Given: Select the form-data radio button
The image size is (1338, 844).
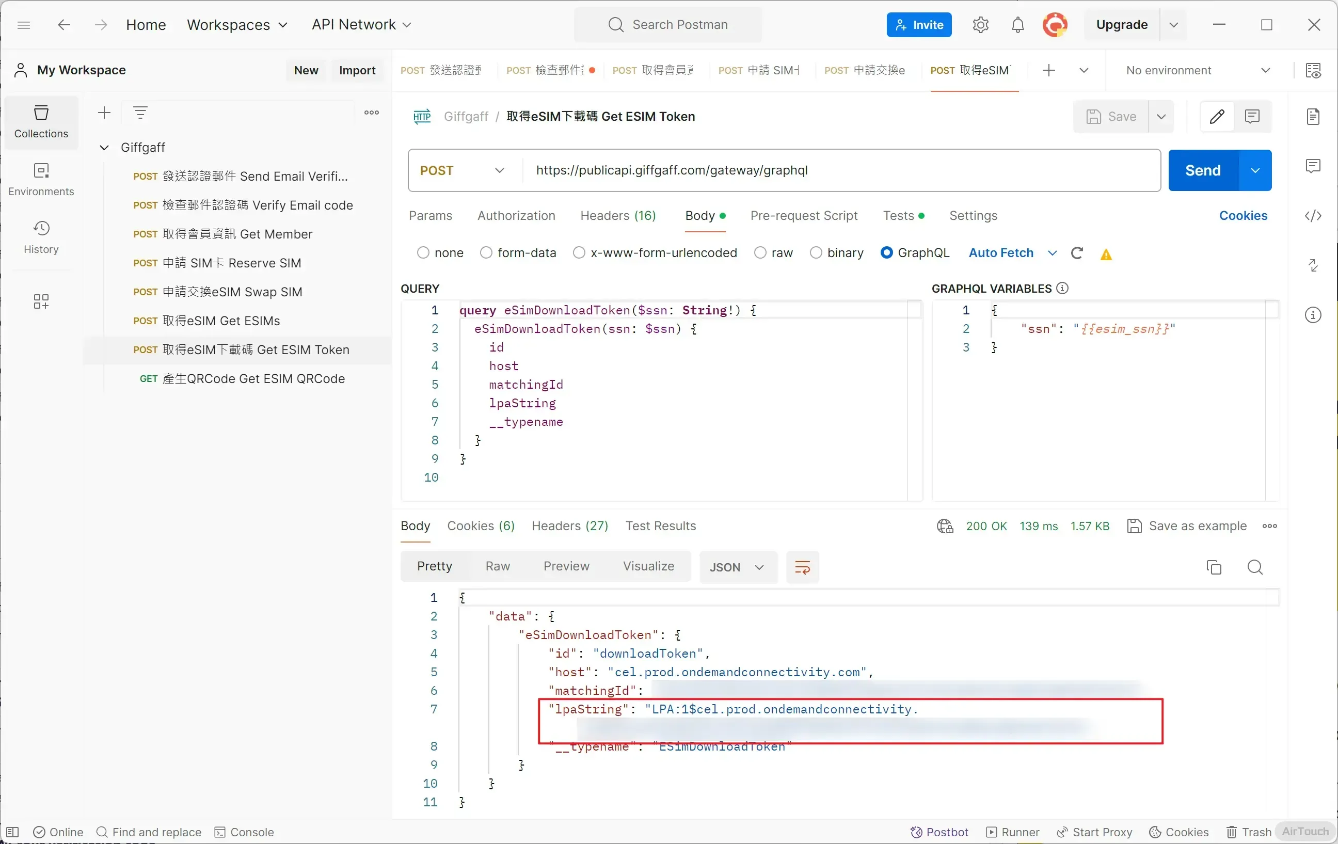Looking at the screenshot, I should tap(486, 253).
